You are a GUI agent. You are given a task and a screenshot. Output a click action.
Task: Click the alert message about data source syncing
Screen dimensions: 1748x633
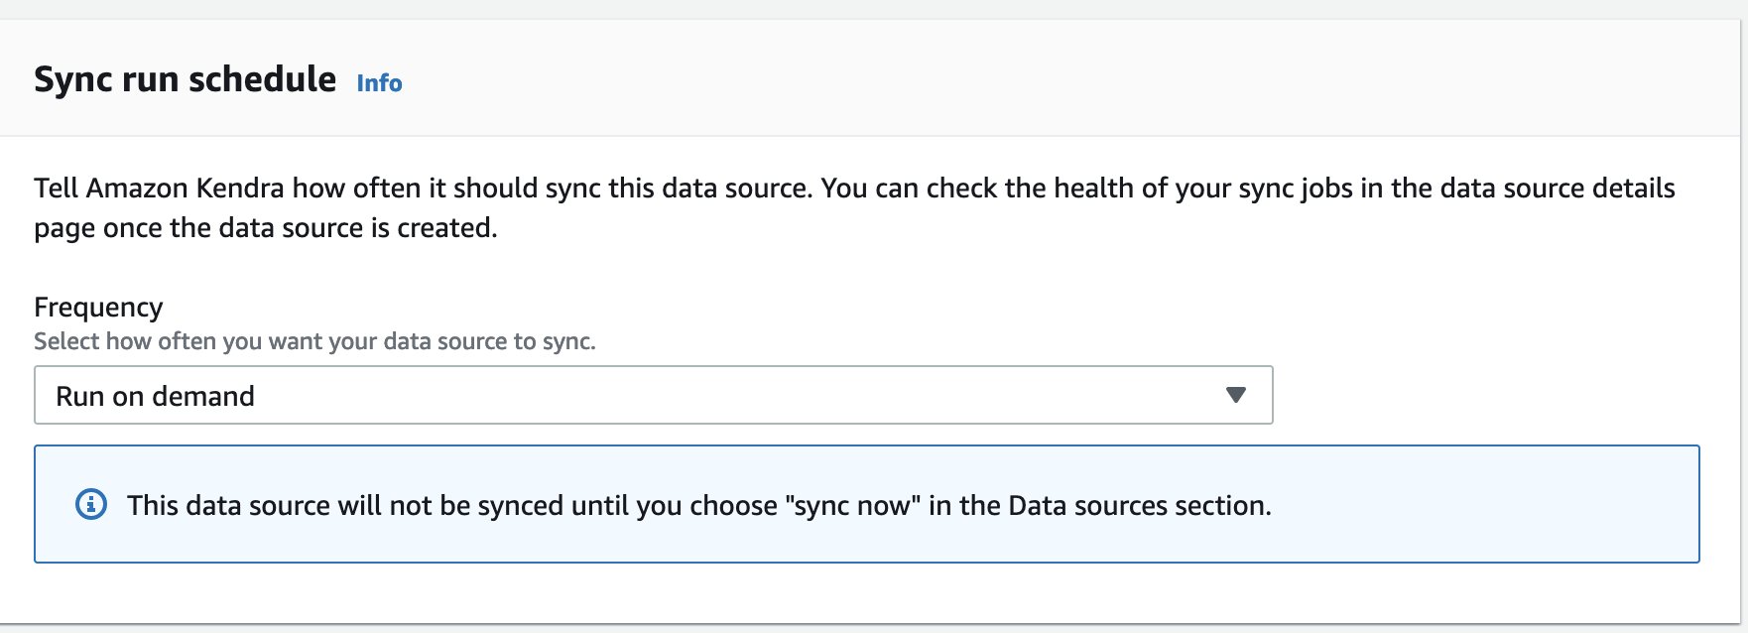(699, 505)
